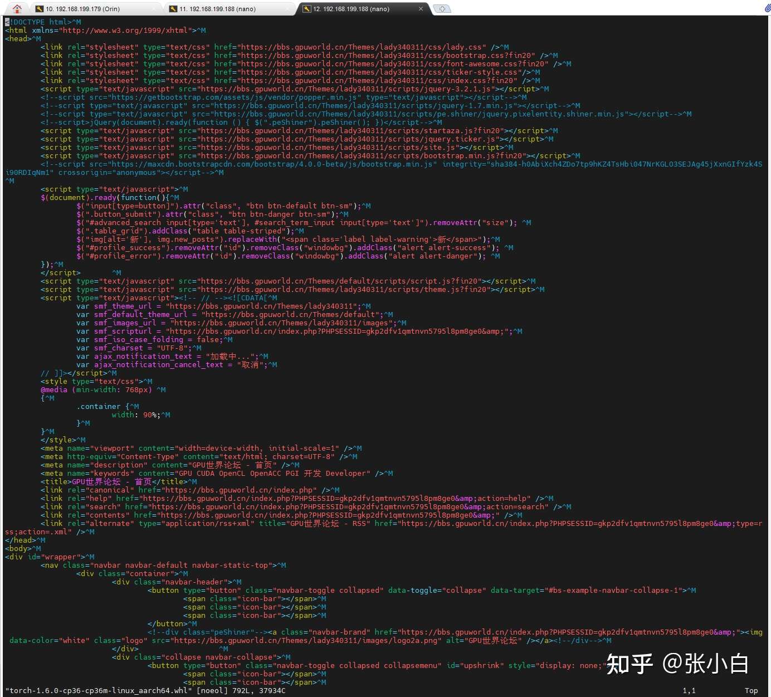Click the site.js script line
The height and width of the screenshot is (697, 771).
(277, 147)
